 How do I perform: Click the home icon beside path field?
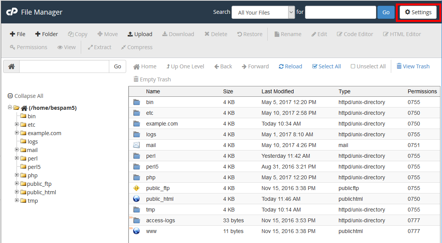[x=12, y=66]
